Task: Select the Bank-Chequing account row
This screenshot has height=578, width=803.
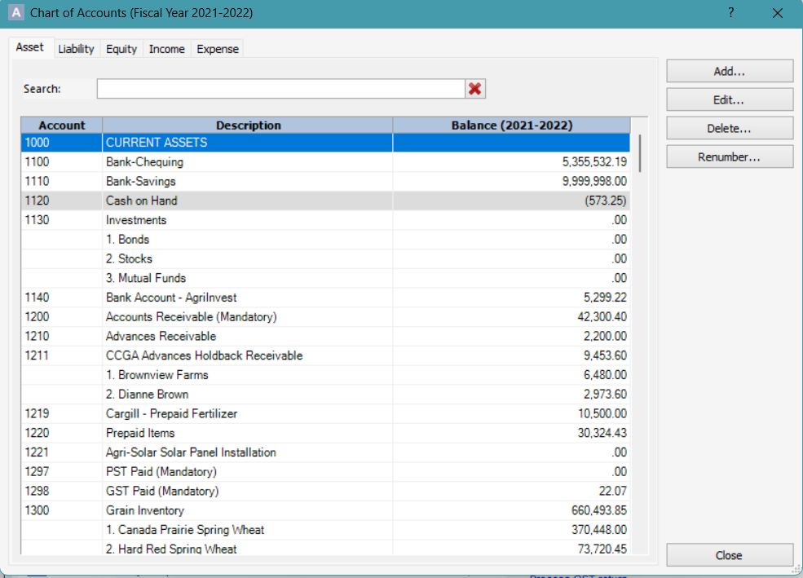Action: [x=245, y=162]
